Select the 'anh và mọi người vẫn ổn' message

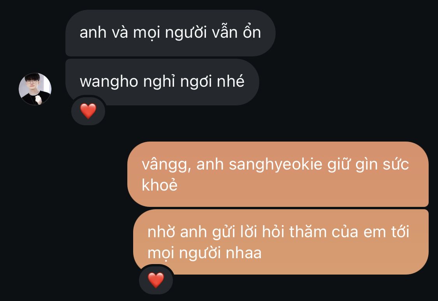[x=171, y=33]
